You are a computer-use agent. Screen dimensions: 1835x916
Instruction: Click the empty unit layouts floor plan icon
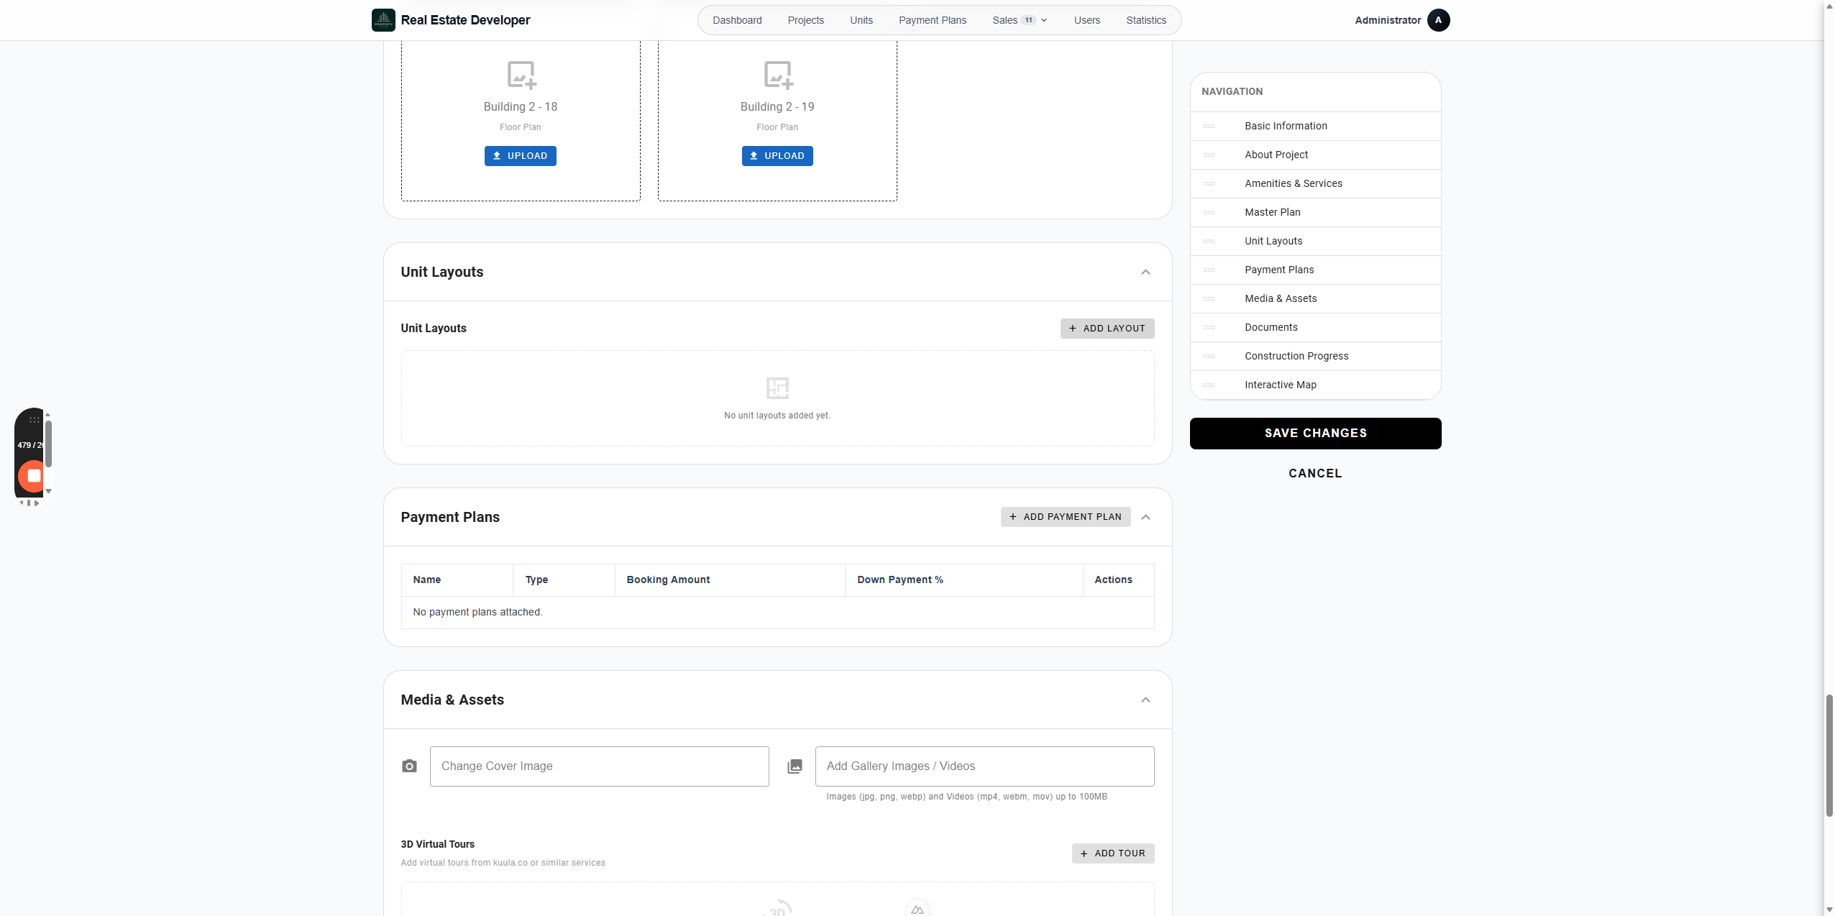tap(777, 388)
